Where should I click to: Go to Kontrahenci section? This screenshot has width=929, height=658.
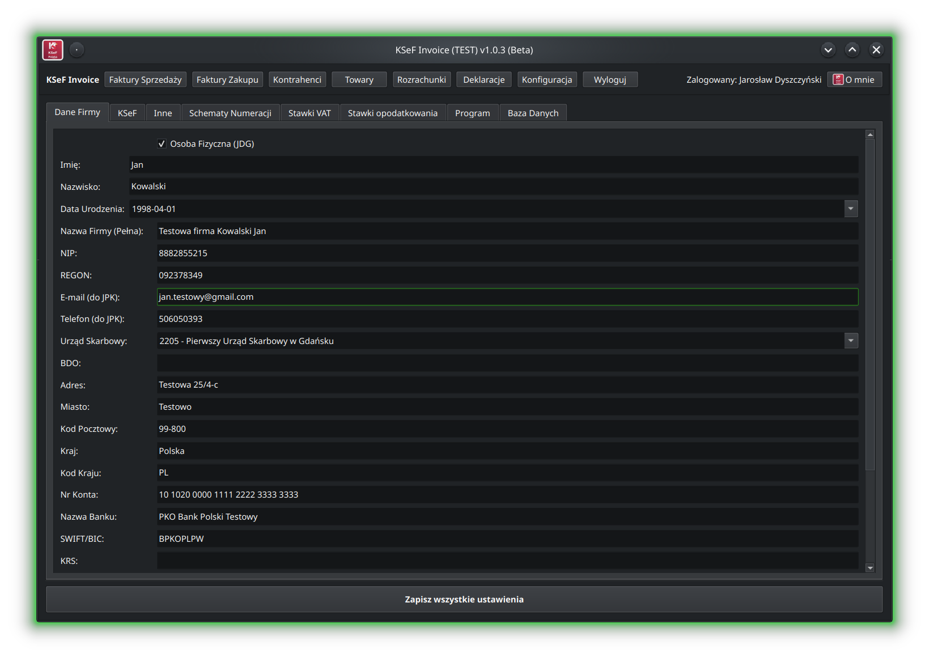[297, 80]
